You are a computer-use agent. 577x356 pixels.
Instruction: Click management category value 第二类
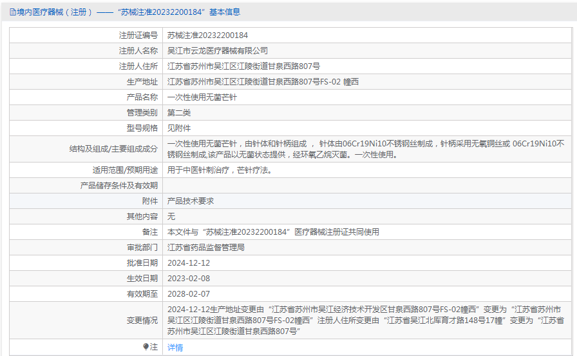[x=179, y=113]
